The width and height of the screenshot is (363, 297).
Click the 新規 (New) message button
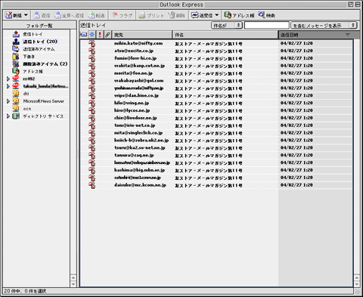[14, 15]
